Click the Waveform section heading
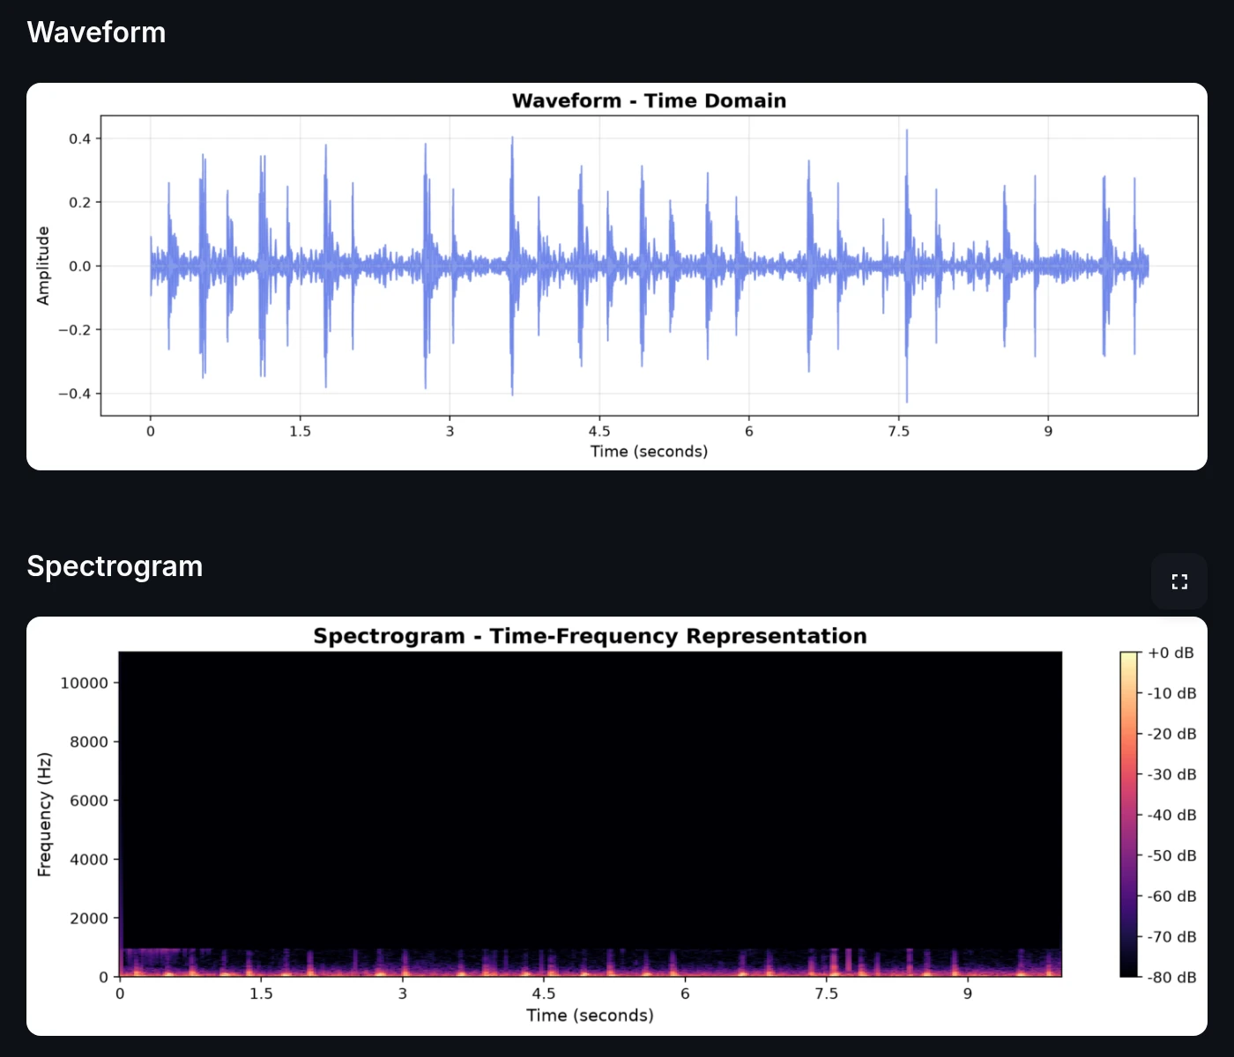Screen dimensions: 1234x1057 pos(97,33)
